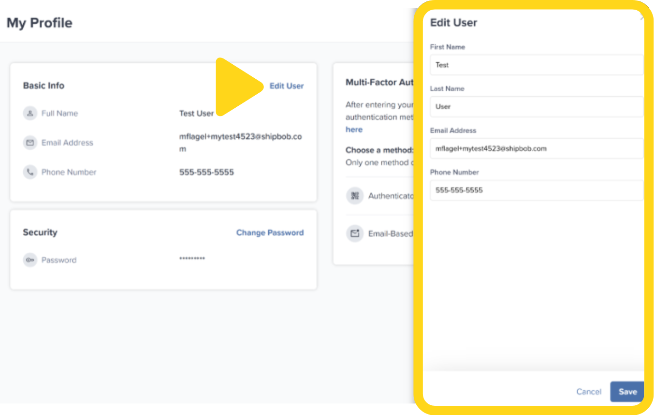Click the person icon beside Full Name
The image size is (655, 415).
pos(29,113)
